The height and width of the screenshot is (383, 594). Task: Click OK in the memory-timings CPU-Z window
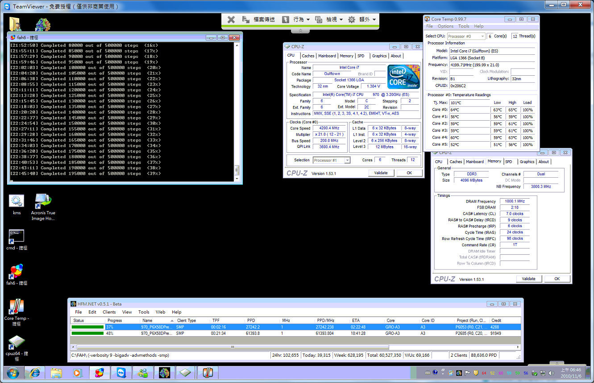557,279
